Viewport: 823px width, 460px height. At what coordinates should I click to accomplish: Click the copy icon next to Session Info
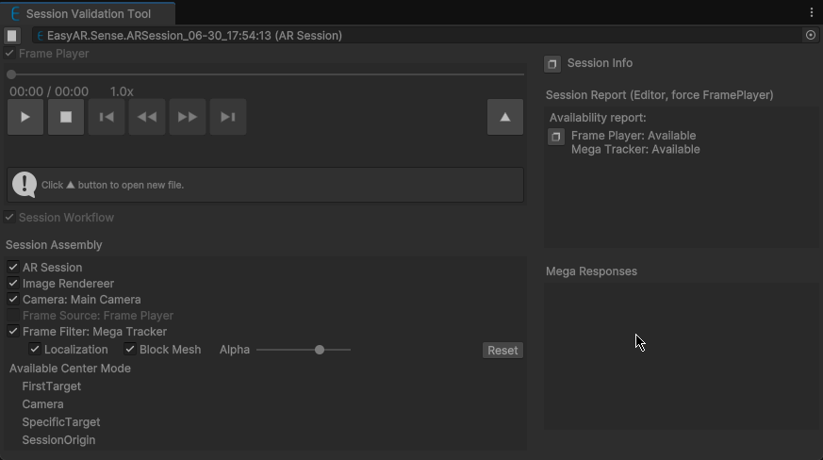[x=552, y=64]
